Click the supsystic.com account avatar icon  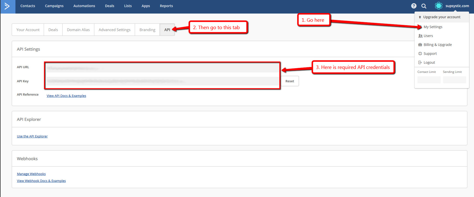click(439, 6)
